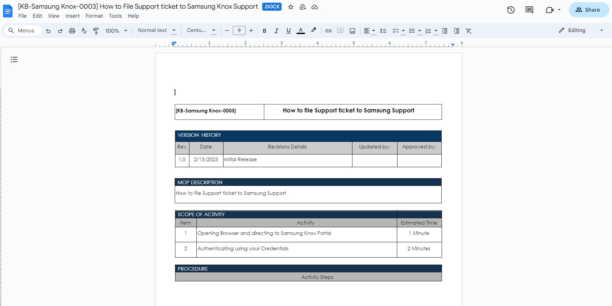Insert an image
Viewport: 612px width, 306px height.
click(352, 31)
